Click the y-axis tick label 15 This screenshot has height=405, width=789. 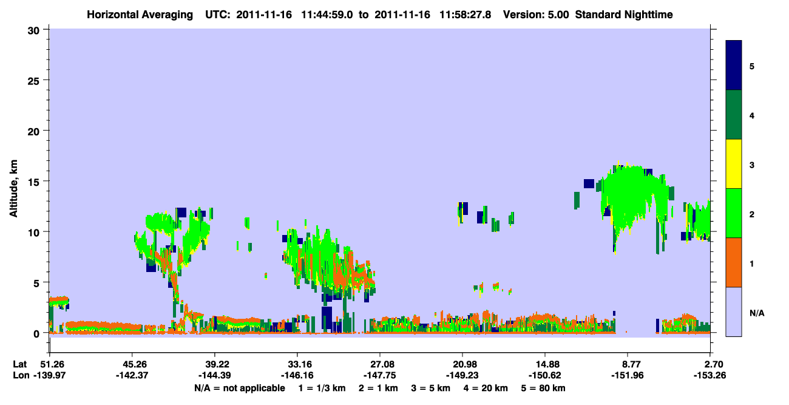point(35,182)
